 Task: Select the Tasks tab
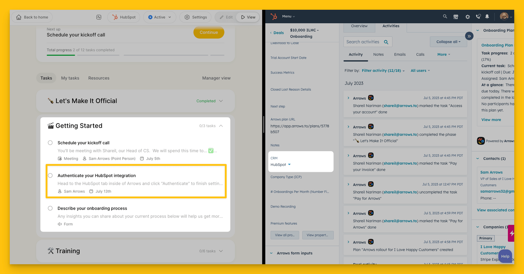[46, 78]
